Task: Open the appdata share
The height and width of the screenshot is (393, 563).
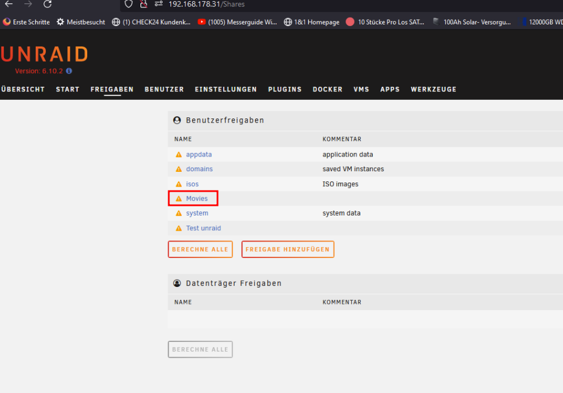Action: (x=199, y=155)
